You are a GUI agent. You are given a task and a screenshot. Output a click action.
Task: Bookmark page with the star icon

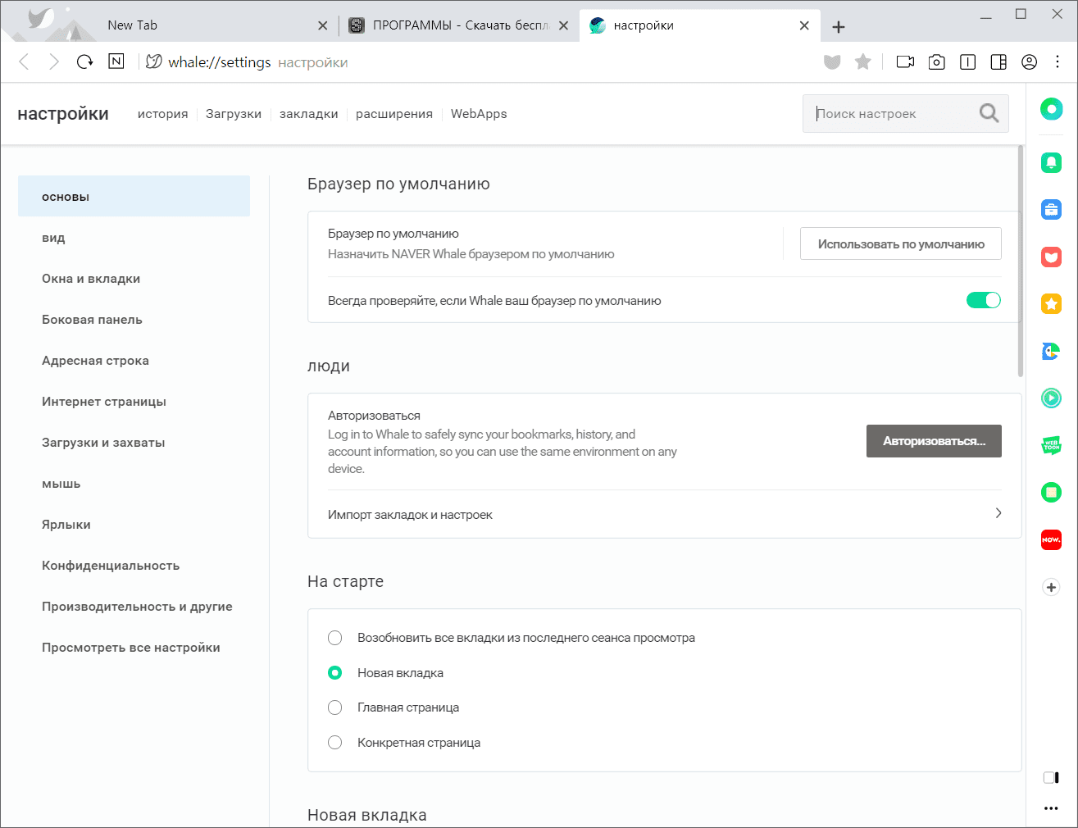pyautogui.click(x=862, y=61)
